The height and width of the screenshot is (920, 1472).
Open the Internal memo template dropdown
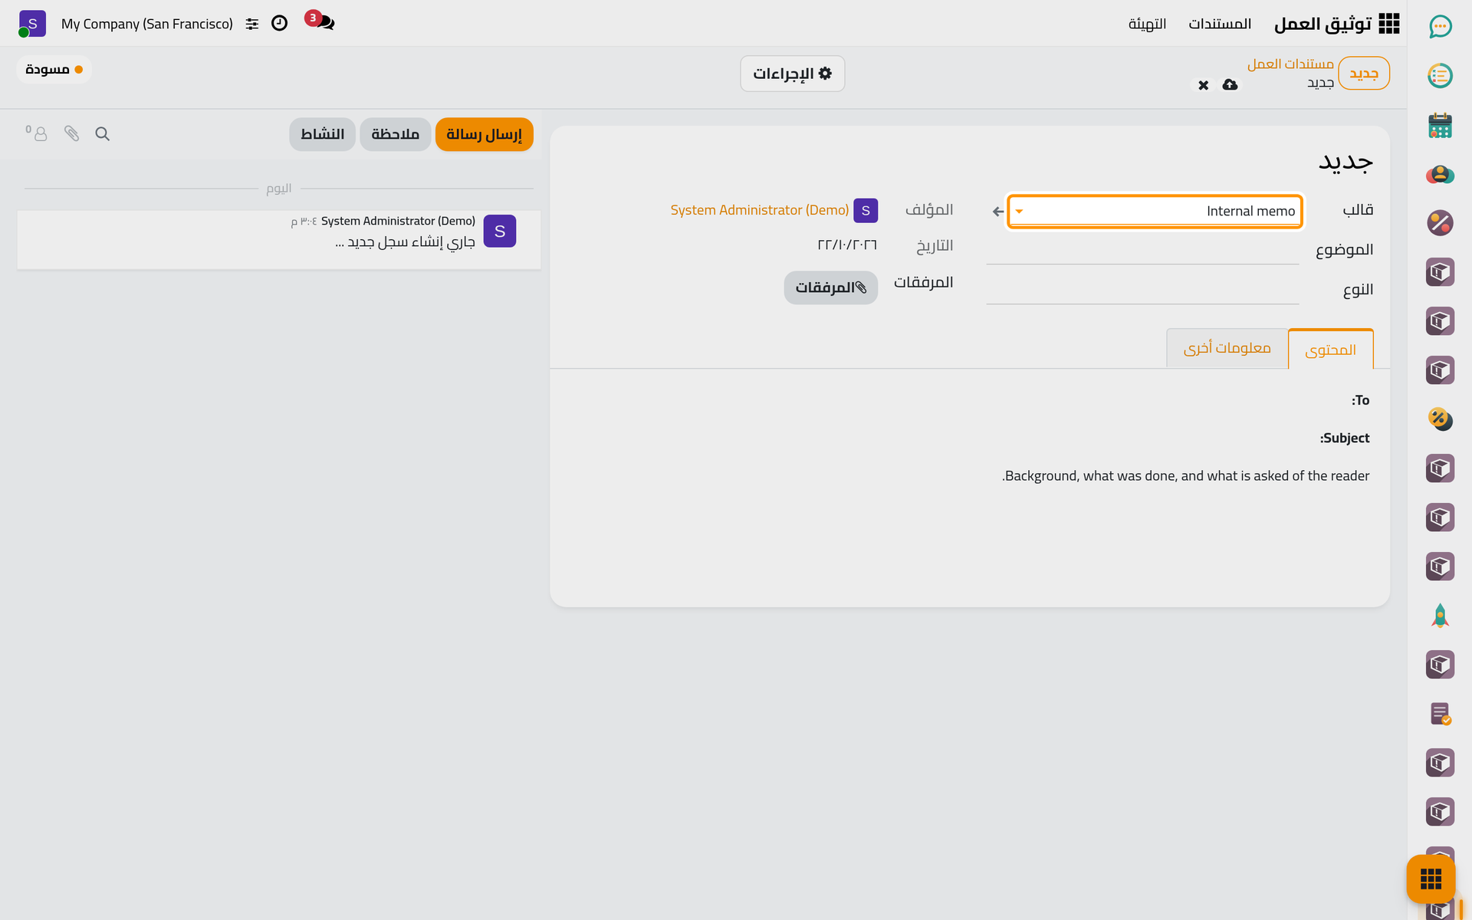point(1155,211)
